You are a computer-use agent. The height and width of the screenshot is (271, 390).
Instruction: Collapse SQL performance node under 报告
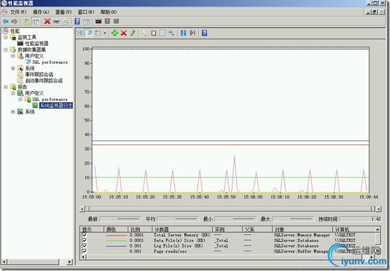coord(21,100)
